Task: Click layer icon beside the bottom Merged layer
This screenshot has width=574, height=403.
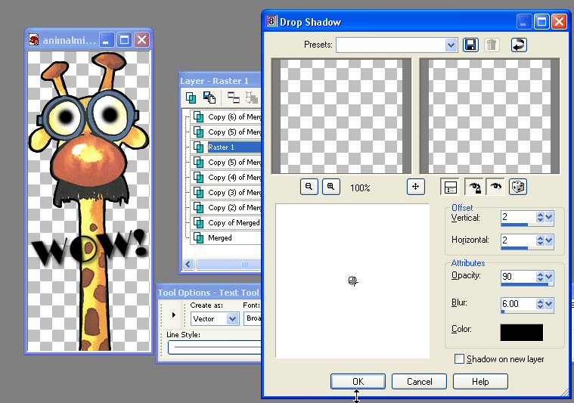Action: coord(198,238)
